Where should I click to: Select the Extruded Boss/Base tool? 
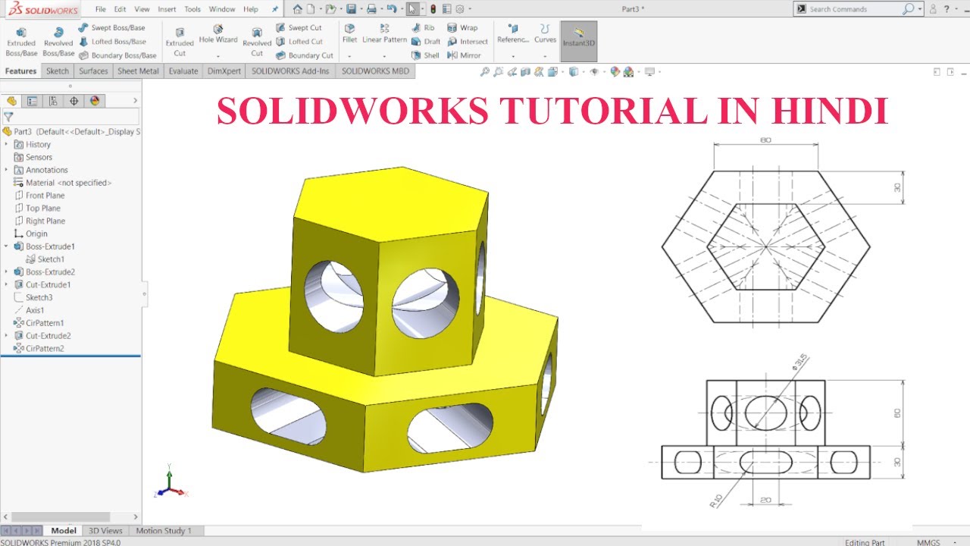21,42
